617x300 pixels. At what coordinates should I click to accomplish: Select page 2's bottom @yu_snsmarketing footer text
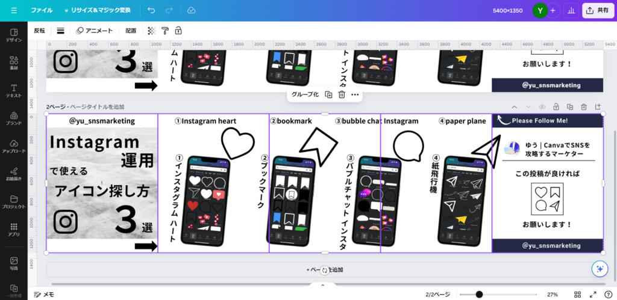[551, 245]
